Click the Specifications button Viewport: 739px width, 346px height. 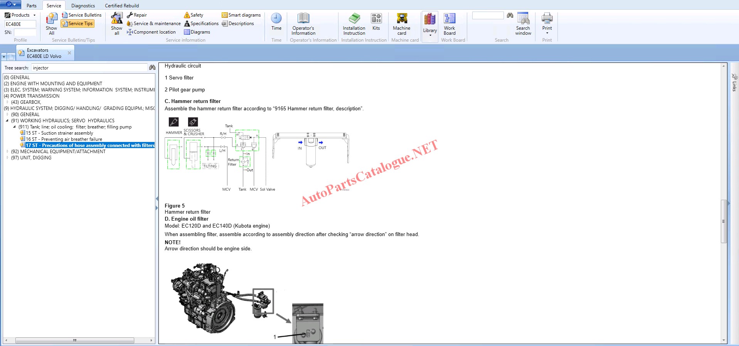pyautogui.click(x=201, y=24)
